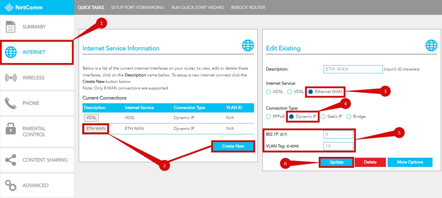
Task: Click globe icon in Internet Service Information panel
Action: (248, 46)
